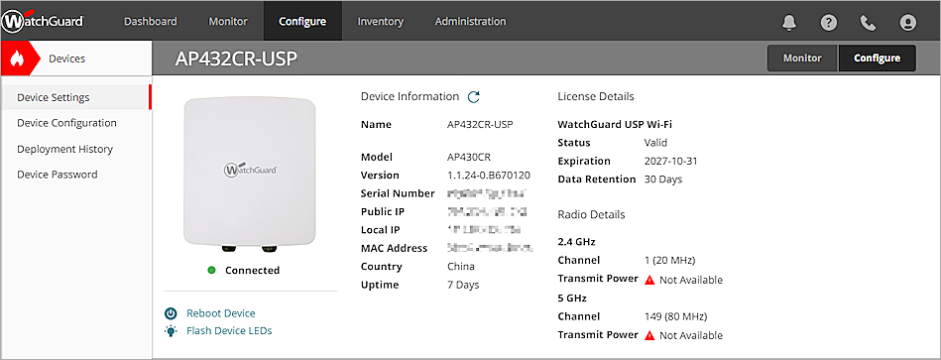Click the license status value Valid
Screen dimensions: 941x360
(x=655, y=143)
